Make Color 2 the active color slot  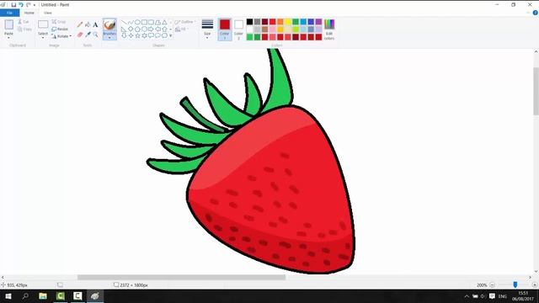coord(238,29)
